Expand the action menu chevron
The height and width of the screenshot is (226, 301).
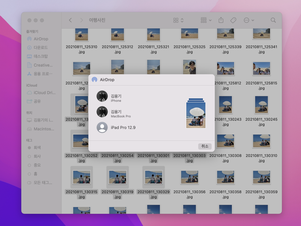click(x=253, y=20)
